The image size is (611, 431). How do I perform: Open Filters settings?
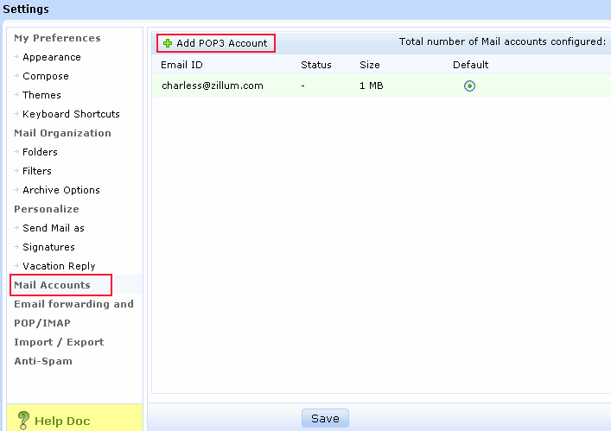(37, 171)
